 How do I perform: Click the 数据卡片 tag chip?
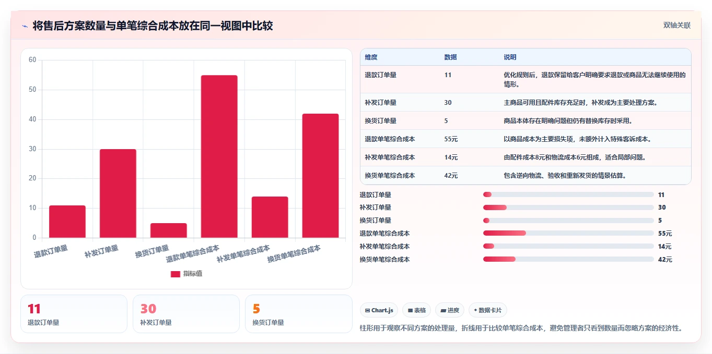click(x=487, y=310)
